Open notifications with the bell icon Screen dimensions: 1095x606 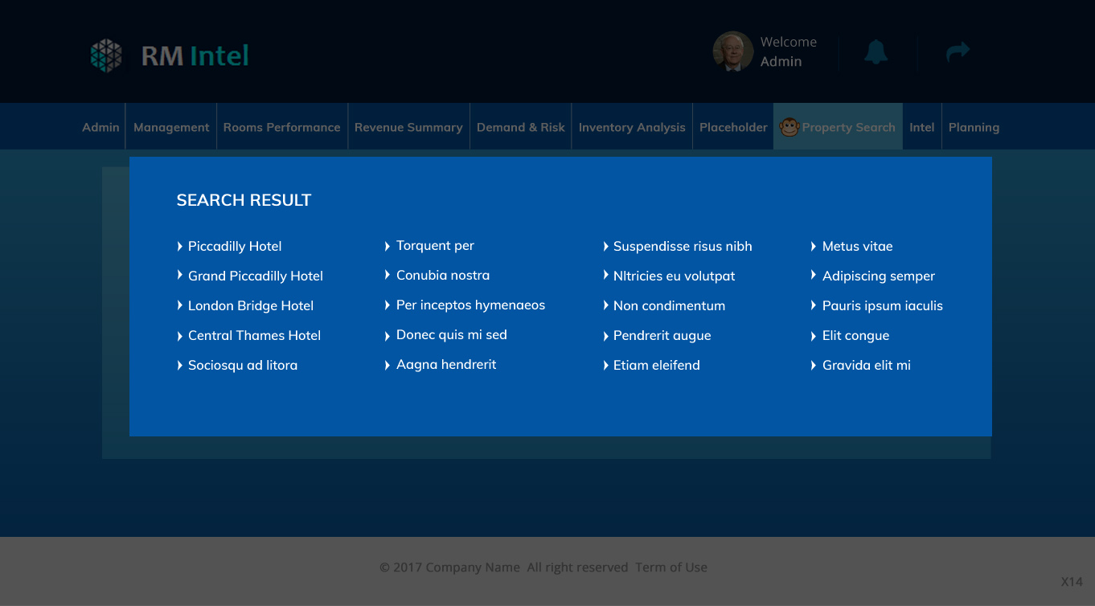point(876,51)
